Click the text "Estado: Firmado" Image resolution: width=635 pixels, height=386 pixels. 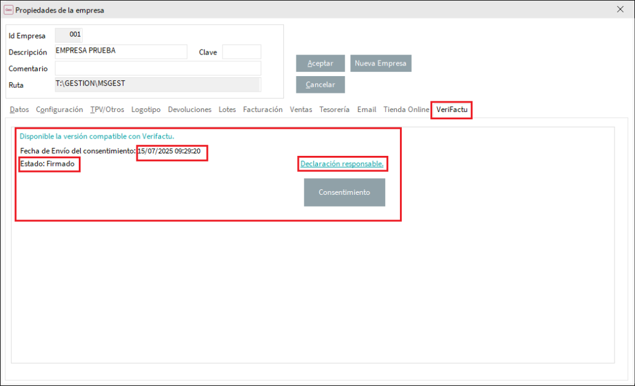[47, 163]
